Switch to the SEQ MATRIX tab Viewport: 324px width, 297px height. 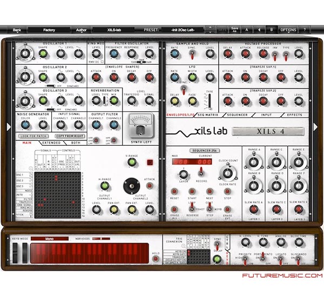[x=208, y=115]
